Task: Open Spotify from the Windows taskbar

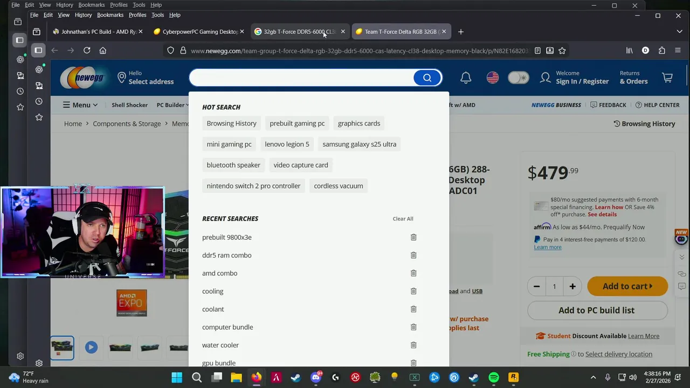Action: (494, 377)
